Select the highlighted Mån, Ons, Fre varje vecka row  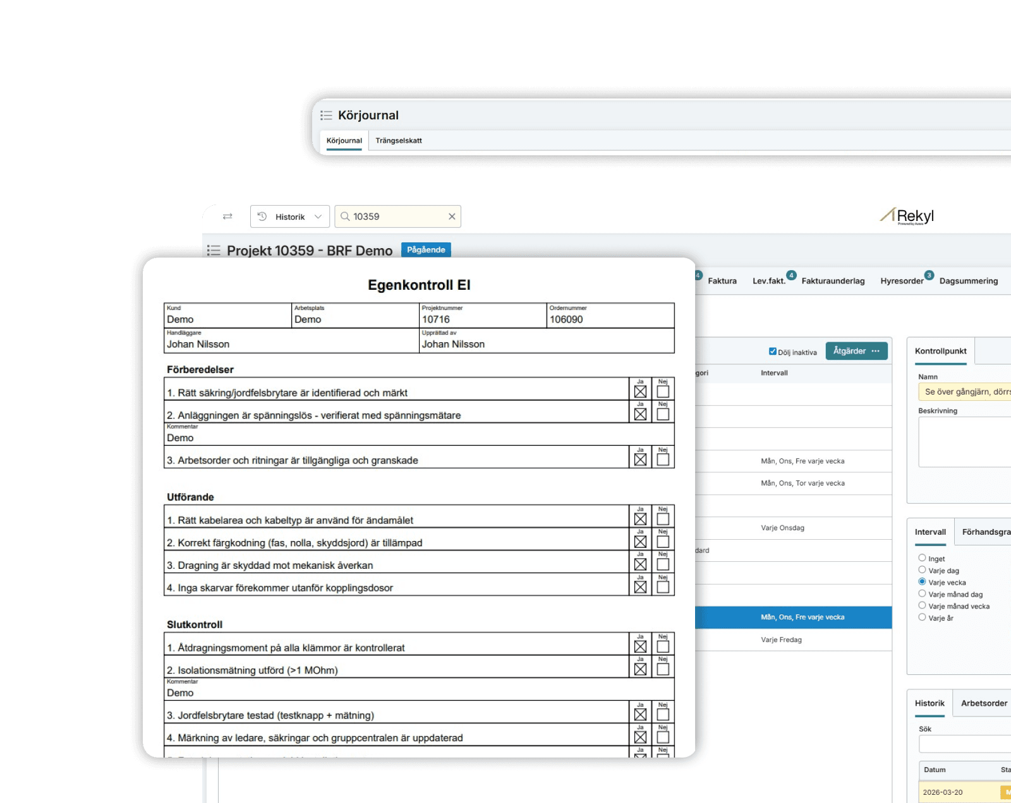pos(794,617)
